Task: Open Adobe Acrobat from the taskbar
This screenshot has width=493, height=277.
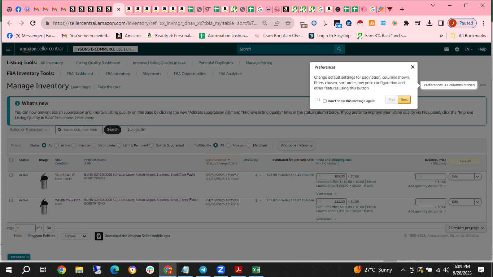Action: (239, 269)
